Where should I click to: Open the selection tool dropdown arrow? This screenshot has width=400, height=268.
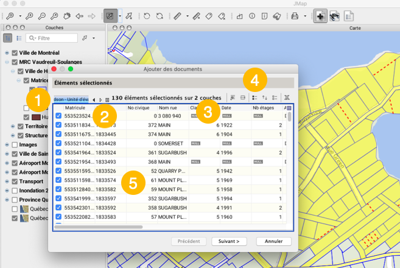click(x=120, y=16)
